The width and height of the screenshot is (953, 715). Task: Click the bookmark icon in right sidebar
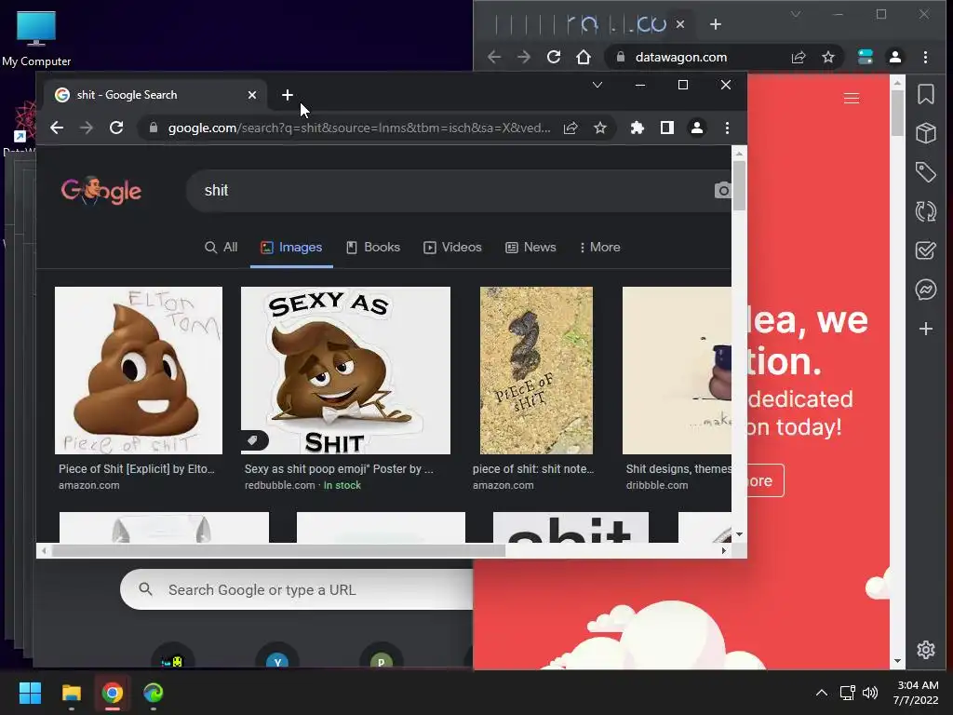(x=926, y=94)
